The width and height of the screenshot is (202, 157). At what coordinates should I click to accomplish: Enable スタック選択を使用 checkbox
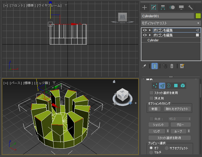(x=151, y=93)
